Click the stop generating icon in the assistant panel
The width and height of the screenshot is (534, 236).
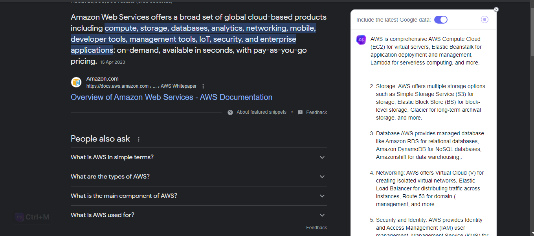484,20
